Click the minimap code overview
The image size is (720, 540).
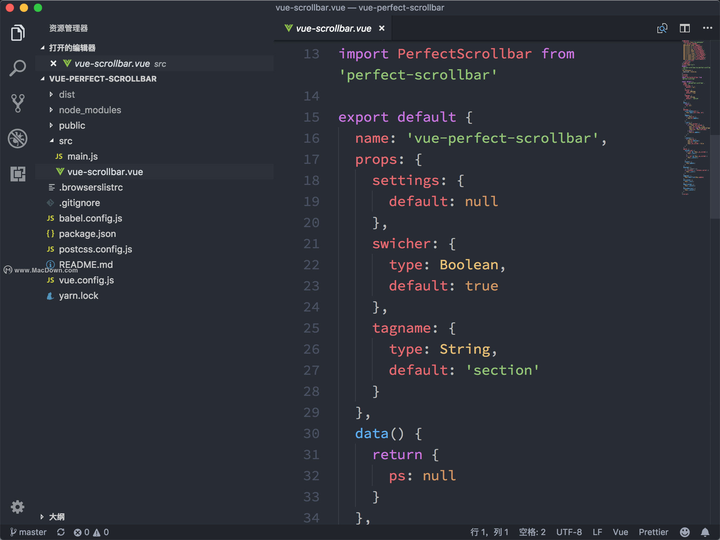[695, 118]
